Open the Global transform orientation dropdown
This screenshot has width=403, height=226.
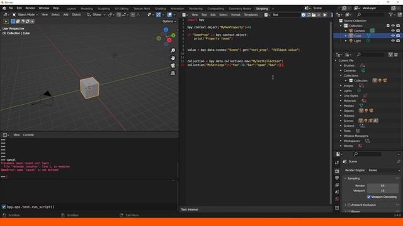96,14
